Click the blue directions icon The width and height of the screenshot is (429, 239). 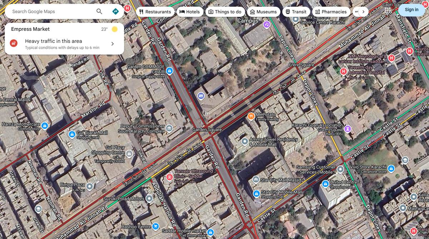point(115,11)
